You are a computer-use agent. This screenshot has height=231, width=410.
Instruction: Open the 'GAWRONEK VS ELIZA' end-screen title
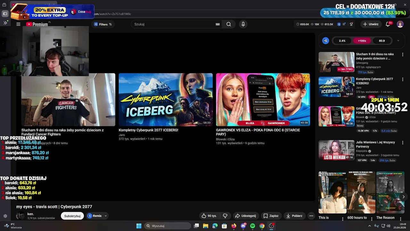258,132
